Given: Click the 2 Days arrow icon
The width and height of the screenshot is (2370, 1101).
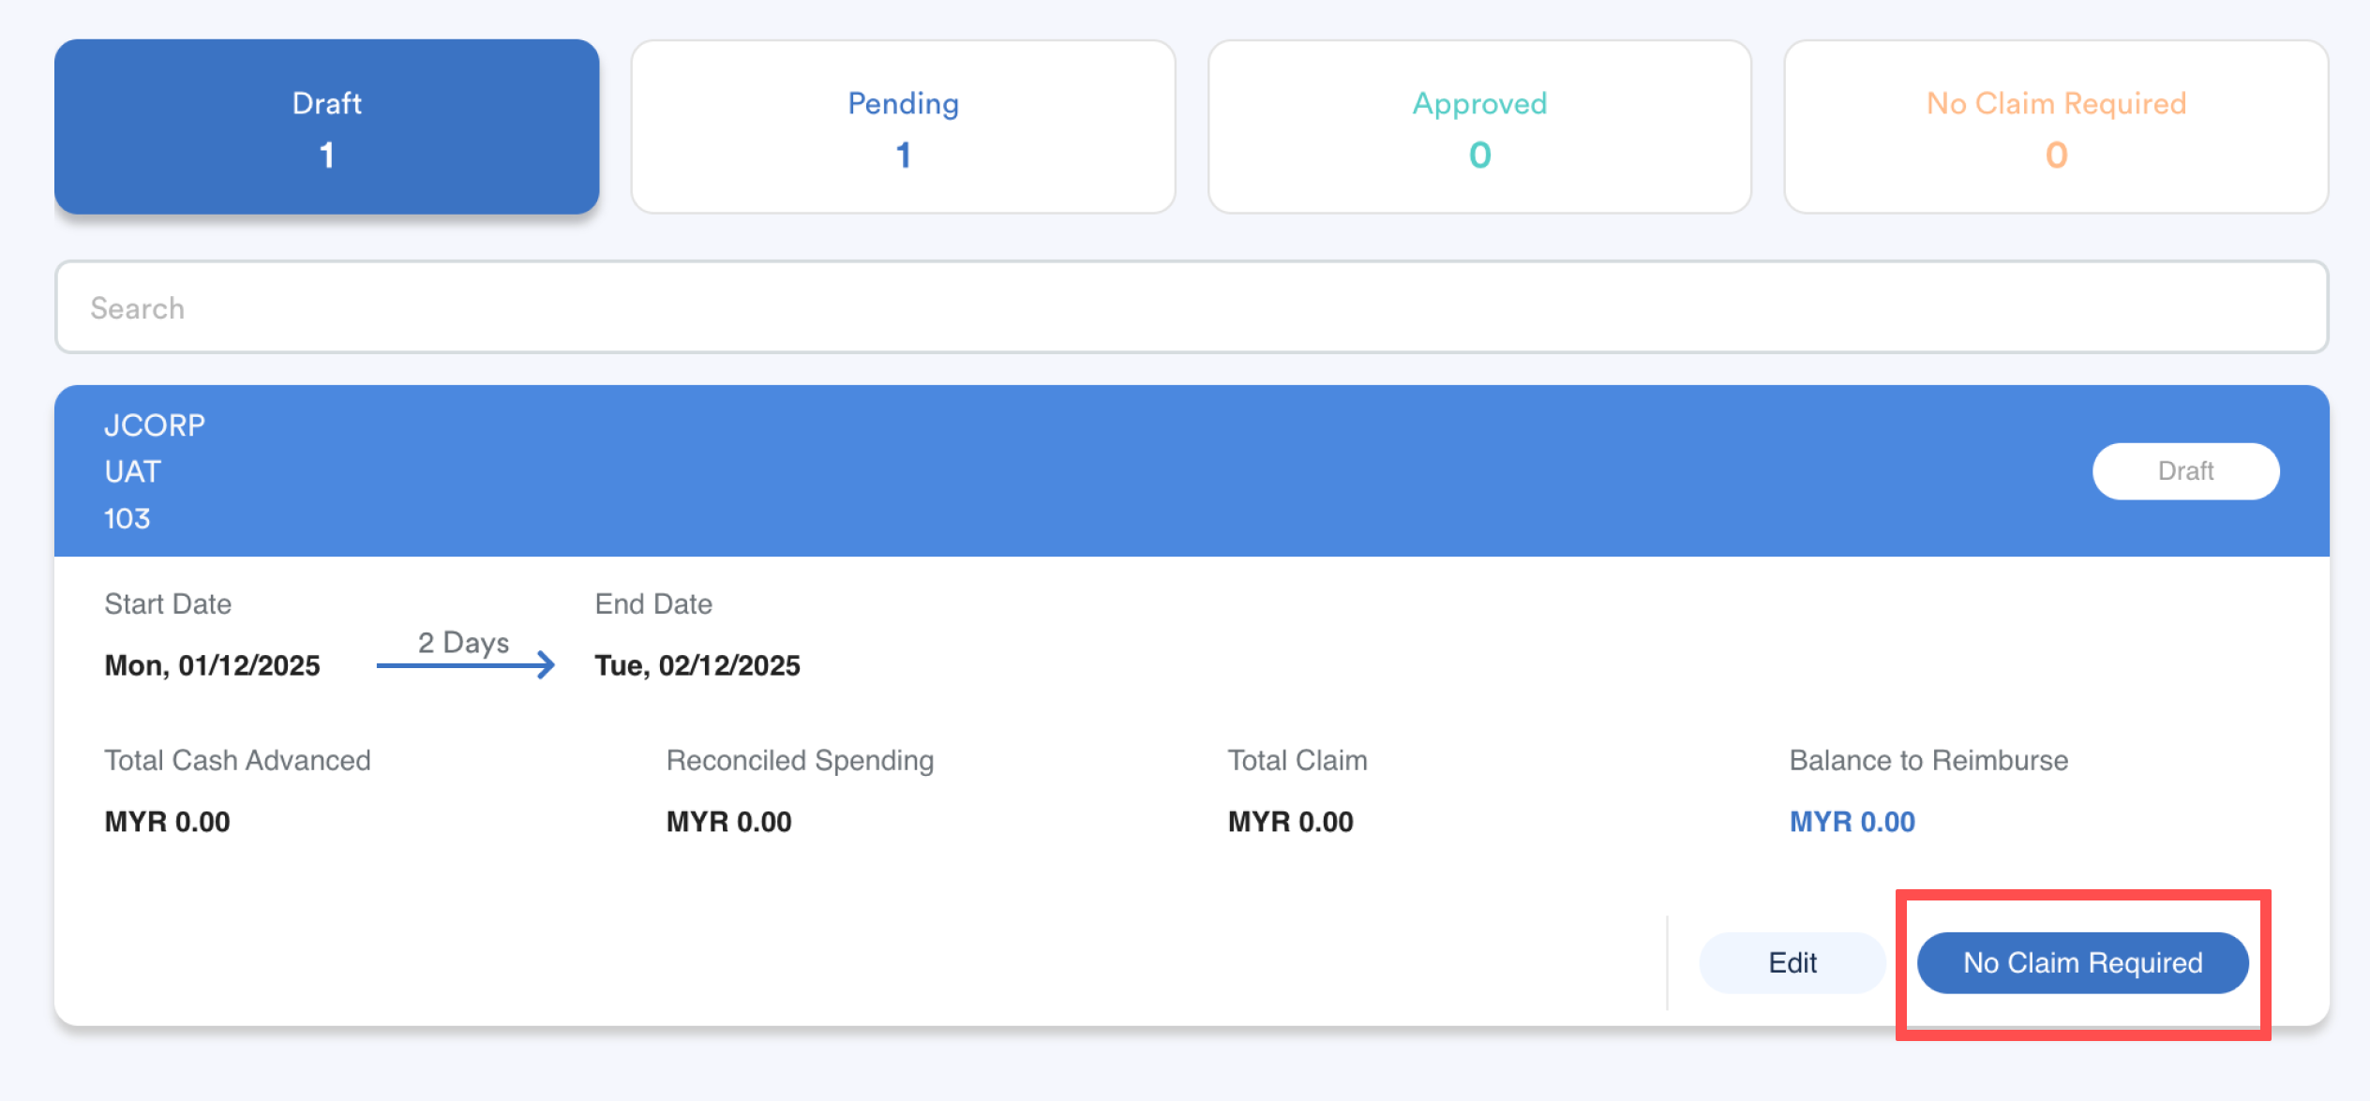Looking at the screenshot, I should 466,664.
